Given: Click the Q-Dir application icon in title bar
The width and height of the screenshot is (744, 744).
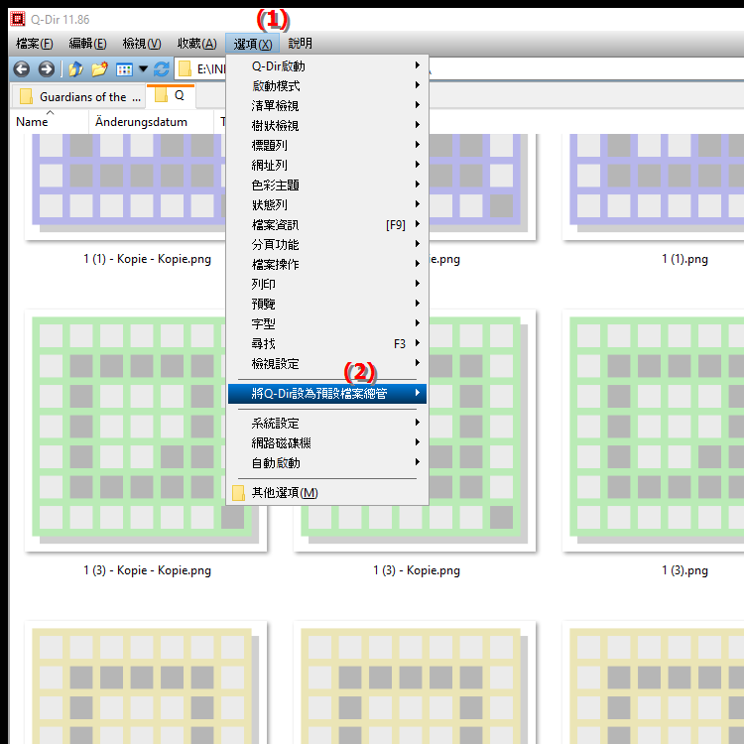Looking at the screenshot, I should (x=18, y=19).
